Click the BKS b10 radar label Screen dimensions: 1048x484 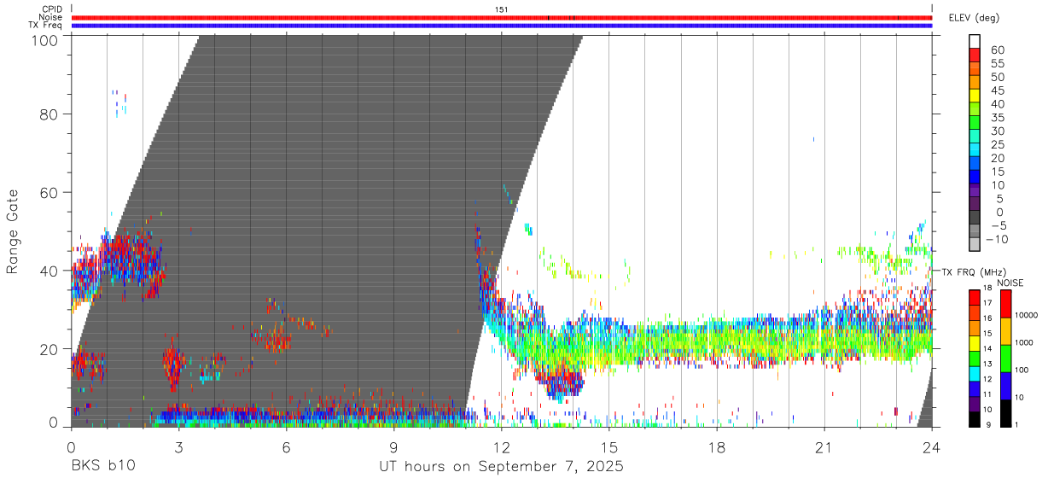[102, 467]
